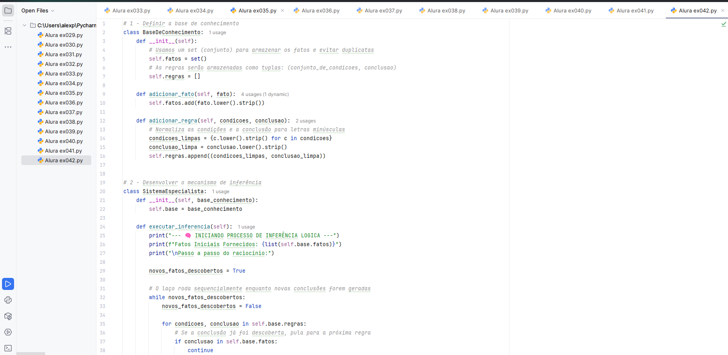Open the Python Packages tool window
728x355 pixels.
click(8, 316)
